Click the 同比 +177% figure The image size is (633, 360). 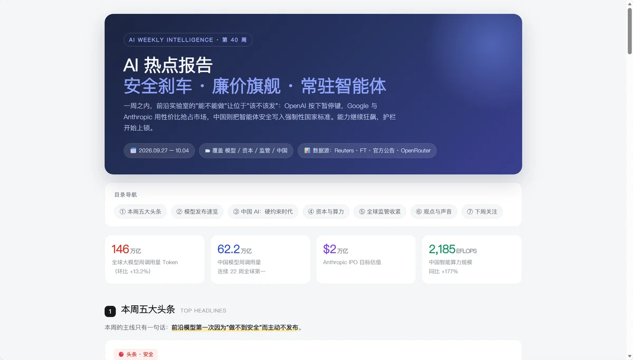[x=443, y=272]
